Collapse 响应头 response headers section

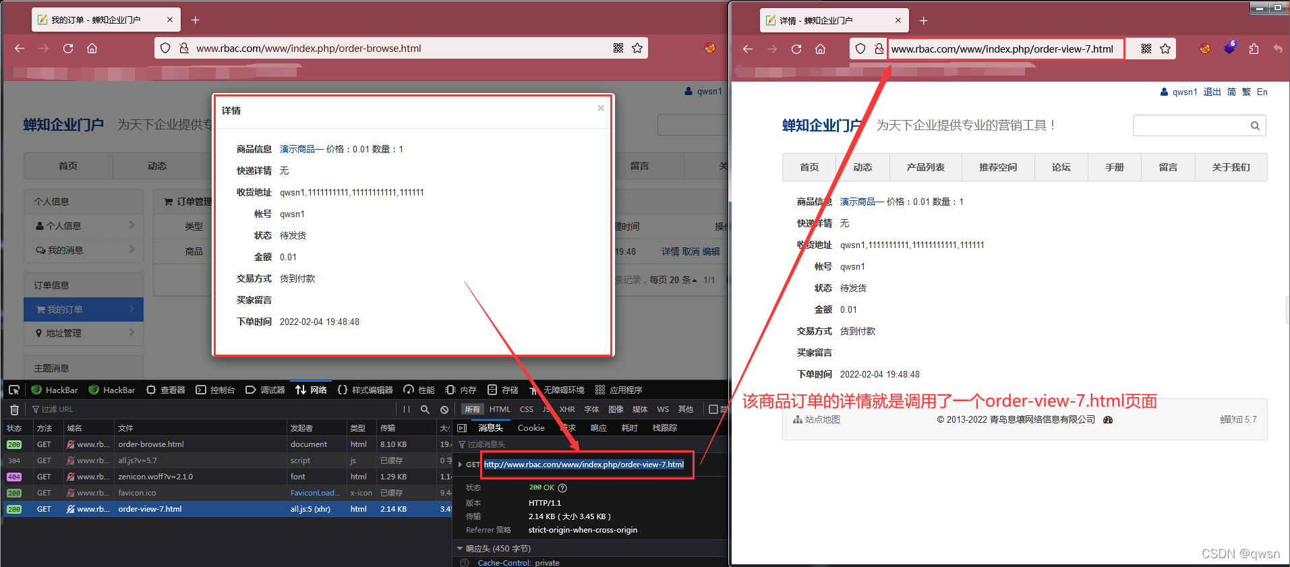pos(460,549)
